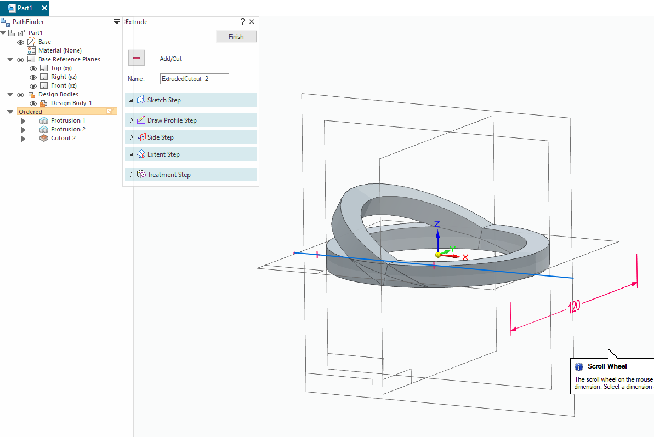Select Protrusion 1 in PathFinder
The width and height of the screenshot is (654, 437).
[68, 120]
